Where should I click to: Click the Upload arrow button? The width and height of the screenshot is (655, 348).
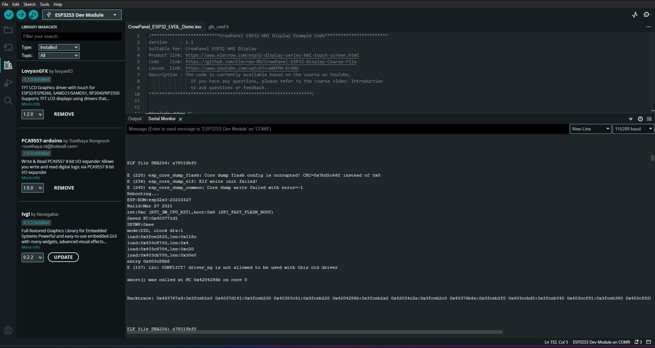21,15
